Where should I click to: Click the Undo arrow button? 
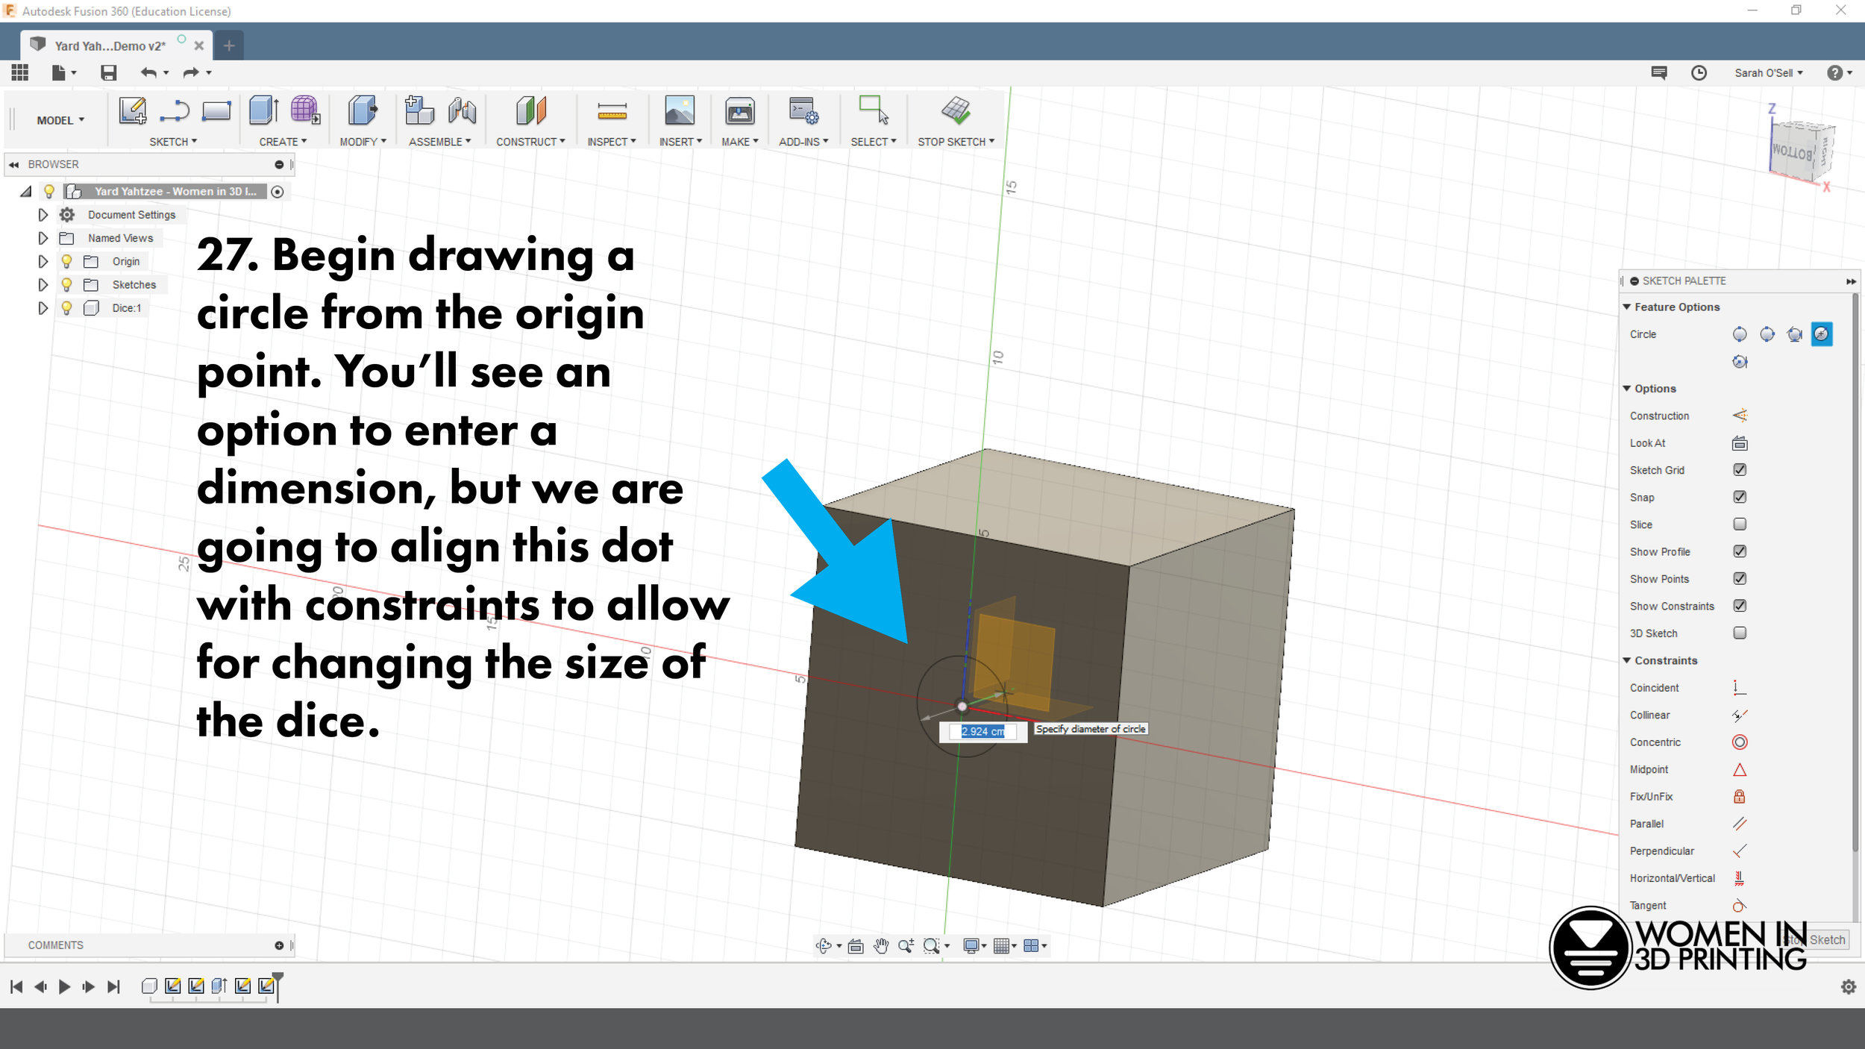click(148, 72)
